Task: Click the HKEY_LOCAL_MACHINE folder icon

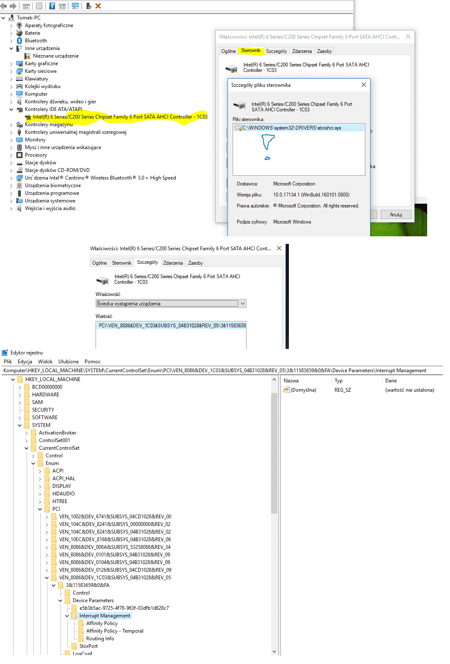Action: pos(20,379)
